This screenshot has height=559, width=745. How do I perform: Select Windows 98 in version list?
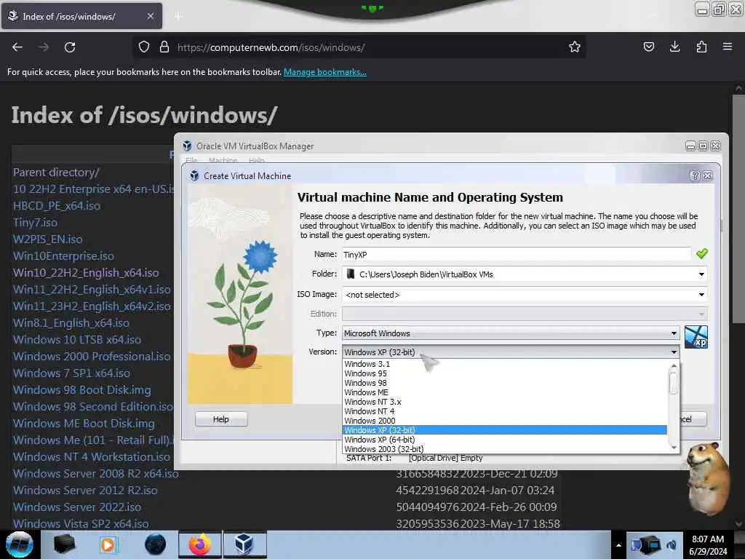click(505, 383)
